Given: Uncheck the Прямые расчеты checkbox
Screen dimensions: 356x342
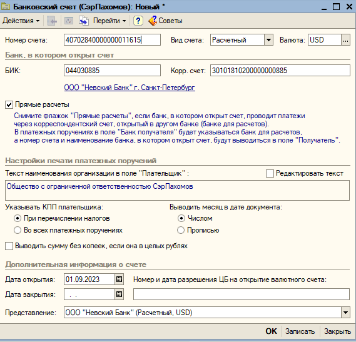Looking at the screenshot, I should coord(9,105).
